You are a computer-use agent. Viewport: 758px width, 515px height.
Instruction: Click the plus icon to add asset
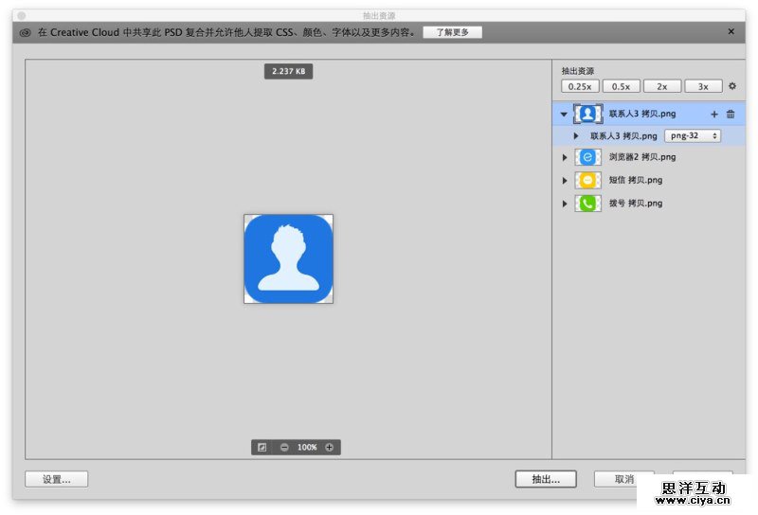[714, 115]
